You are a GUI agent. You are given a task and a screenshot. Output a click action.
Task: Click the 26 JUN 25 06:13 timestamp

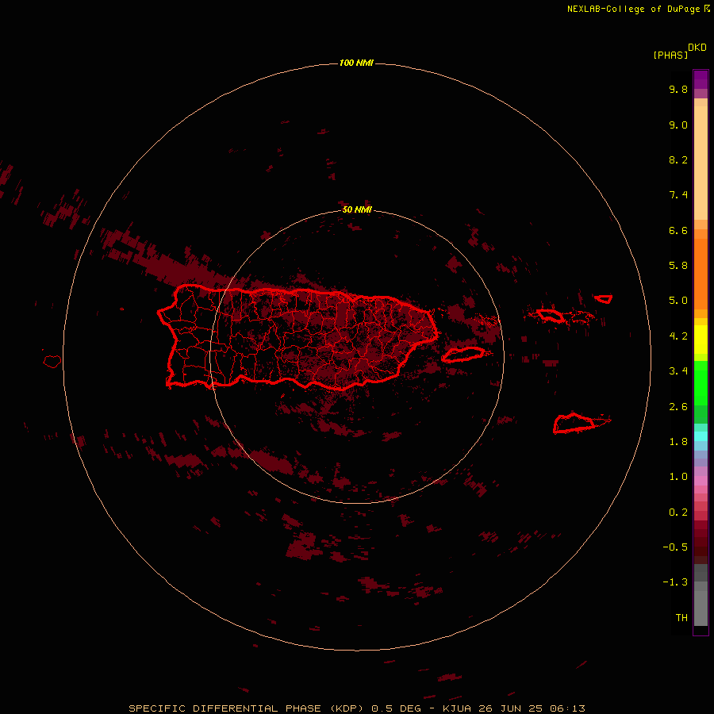click(532, 708)
